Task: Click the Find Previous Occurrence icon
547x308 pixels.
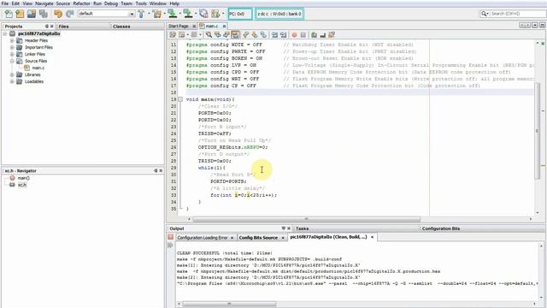Action: 218,34
